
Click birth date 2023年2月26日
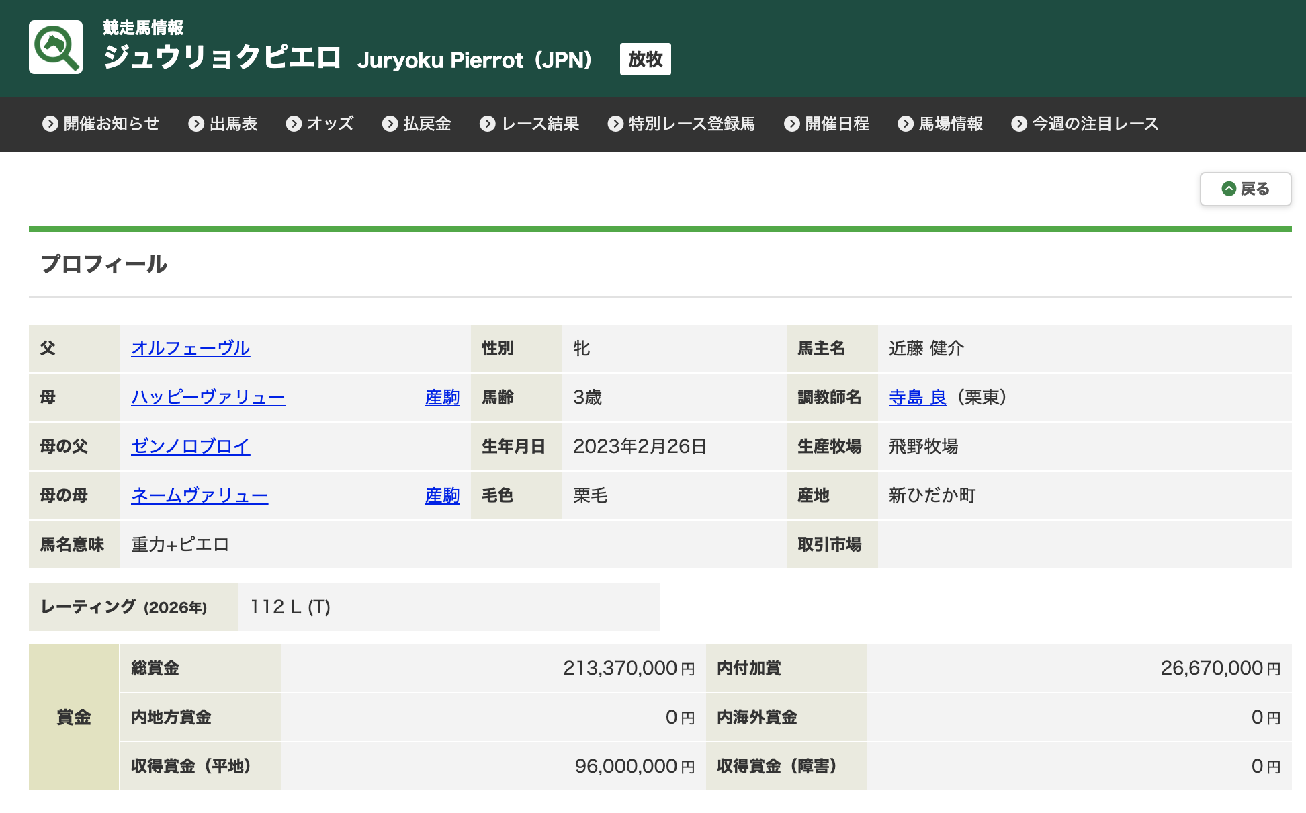tap(640, 446)
